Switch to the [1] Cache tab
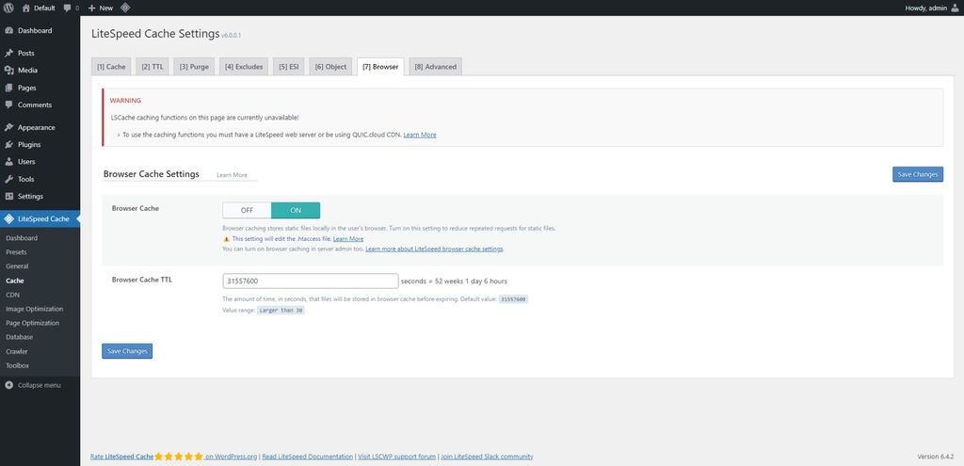 (x=111, y=67)
